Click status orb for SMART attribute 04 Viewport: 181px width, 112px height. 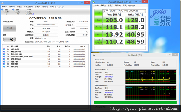click(x=4, y=54)
